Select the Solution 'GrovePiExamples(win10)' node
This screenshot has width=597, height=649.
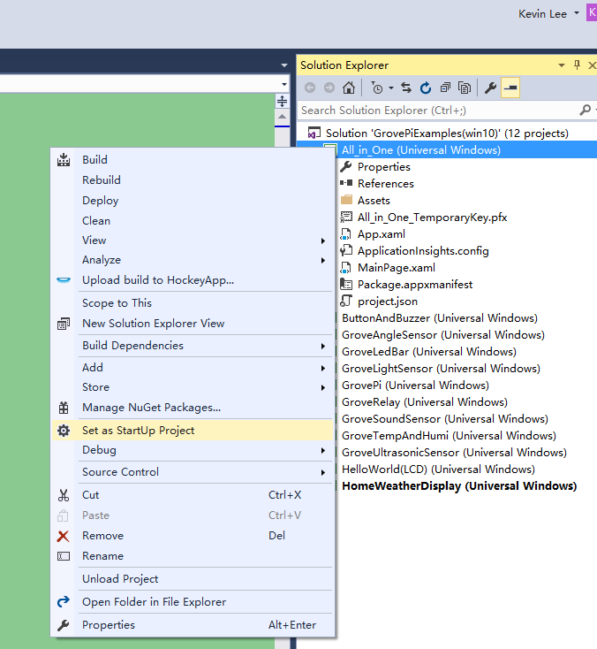pos(447,134)
